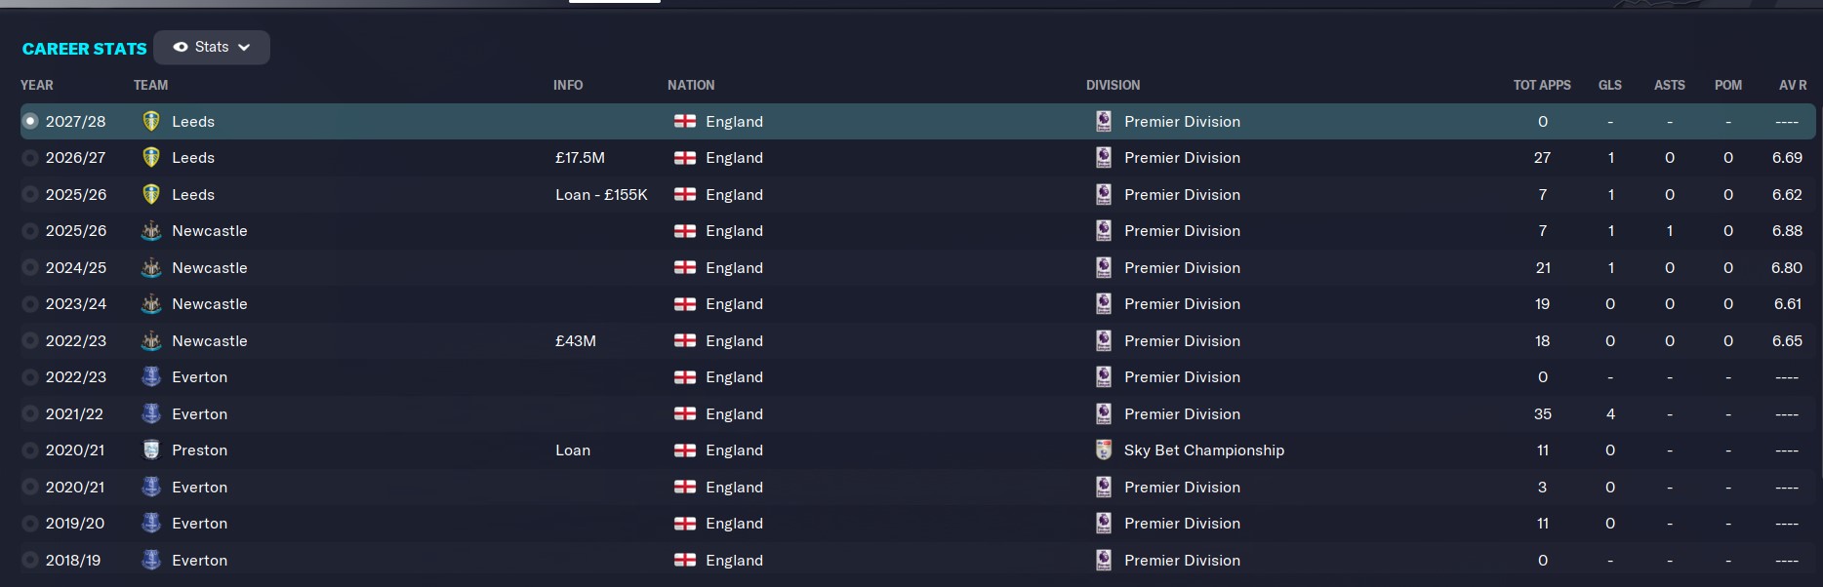
Task: Open the Leeds team link in the 2025/26 loan row
Action: pos(193,194)
